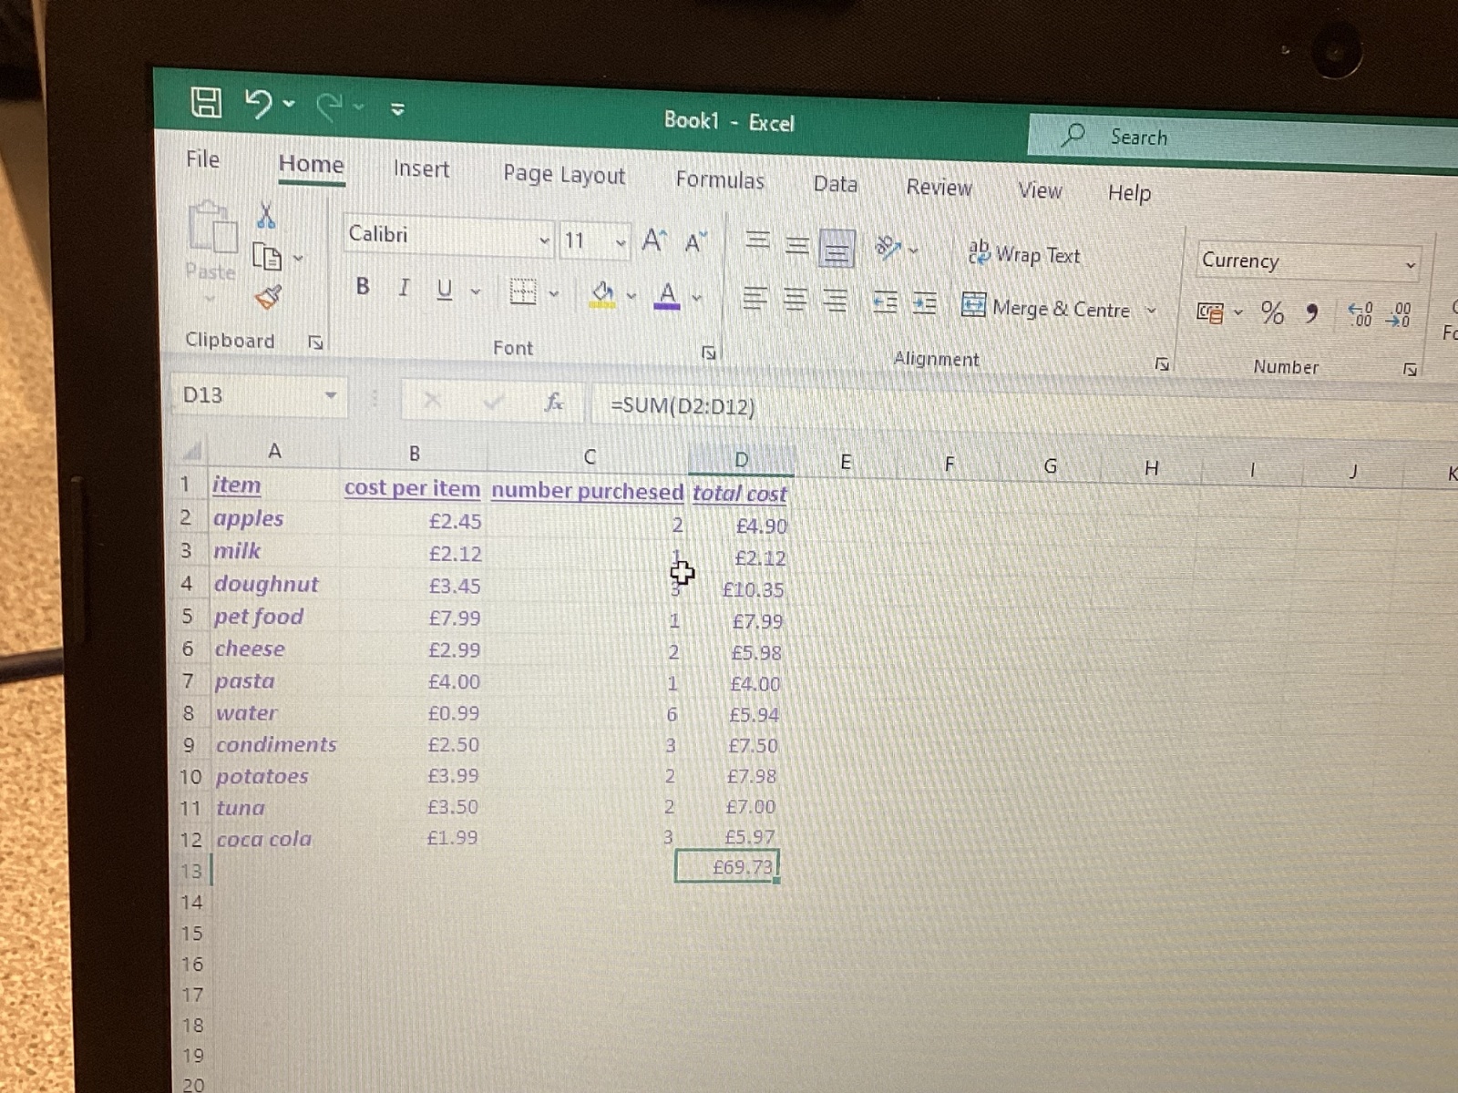Select the Cut scissors icon
This screenshot has width=1458, height=1093.
266,216
